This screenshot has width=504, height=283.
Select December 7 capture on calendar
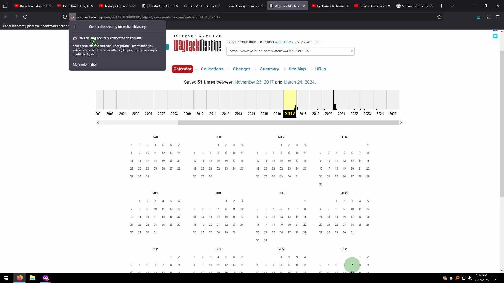(352, 265)
